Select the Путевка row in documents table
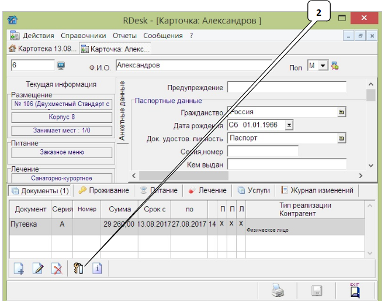The height and width of the screenshot is (301, 388). coord(187,227)
